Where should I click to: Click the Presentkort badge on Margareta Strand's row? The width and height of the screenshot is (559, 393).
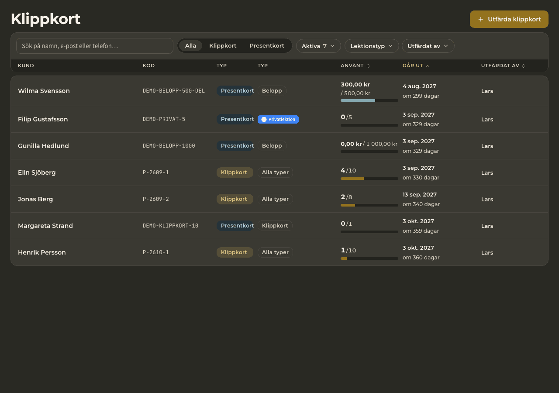[235, 226]
